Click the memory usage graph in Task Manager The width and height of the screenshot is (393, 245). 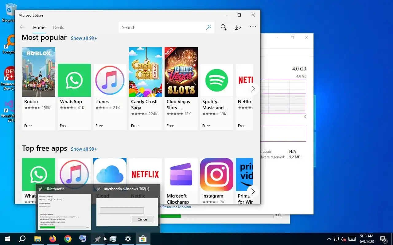[283, 96]
